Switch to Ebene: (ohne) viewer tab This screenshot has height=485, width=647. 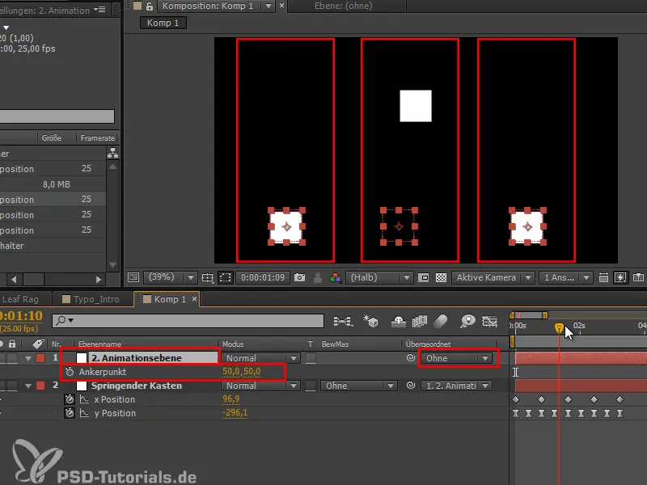click(343, 6)
